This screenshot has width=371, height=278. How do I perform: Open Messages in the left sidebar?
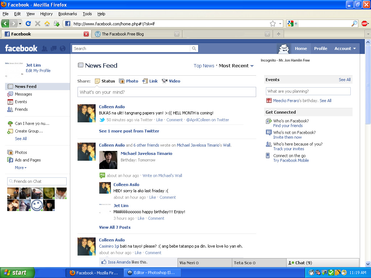tap(23, 94)
